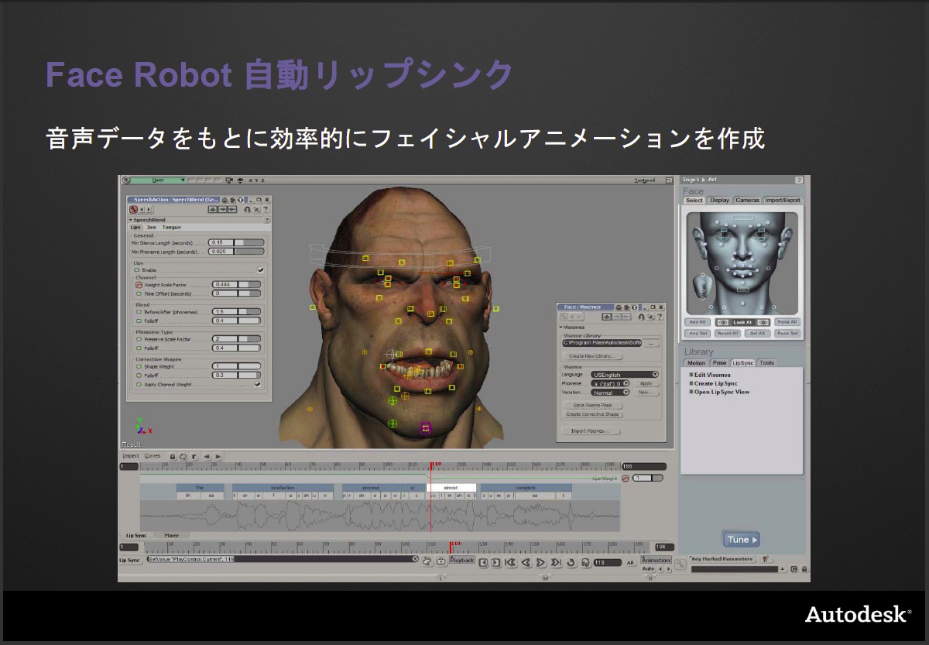Click the Pose Sel button
929x645 pixels.
(787, 333)
